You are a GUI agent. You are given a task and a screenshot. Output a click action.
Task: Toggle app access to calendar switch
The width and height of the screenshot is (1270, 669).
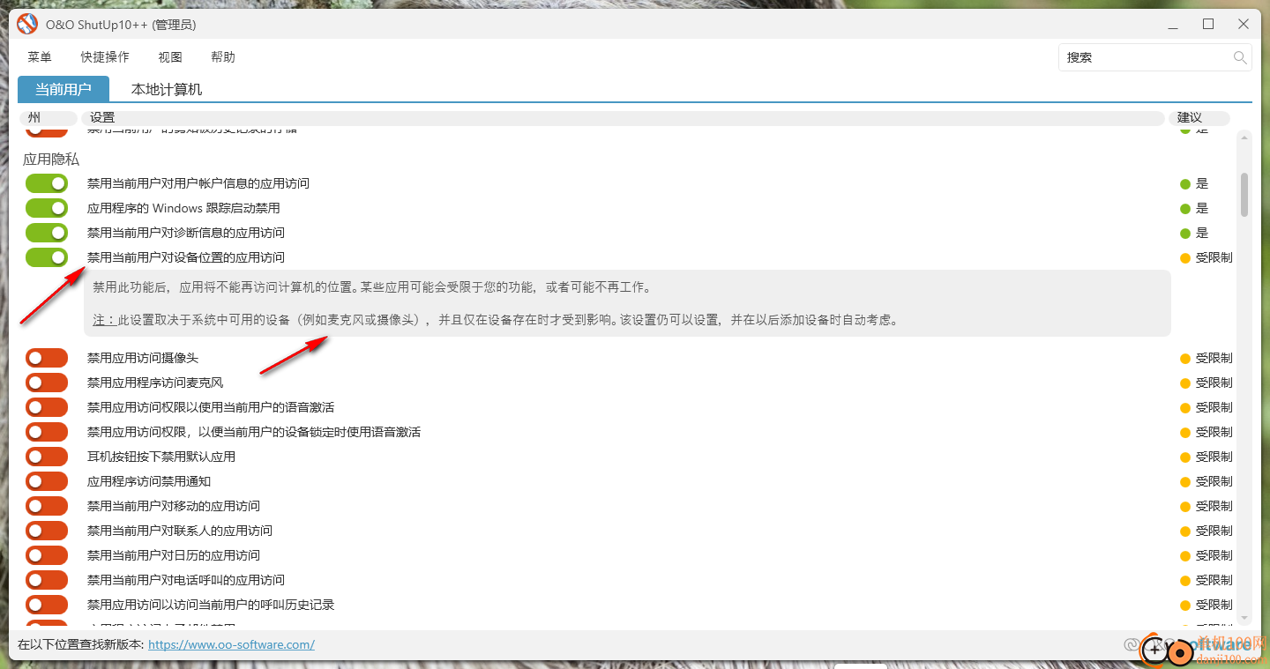click(x=47, y=555)
